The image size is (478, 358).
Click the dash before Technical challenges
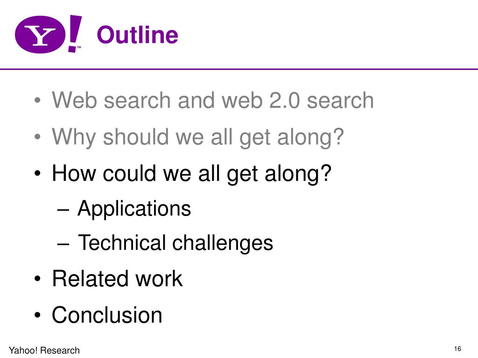coord(63,244)
